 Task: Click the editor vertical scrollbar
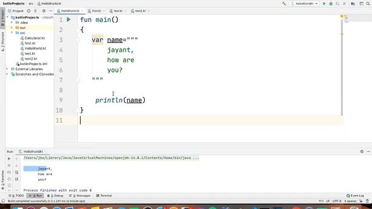(342, 67)
